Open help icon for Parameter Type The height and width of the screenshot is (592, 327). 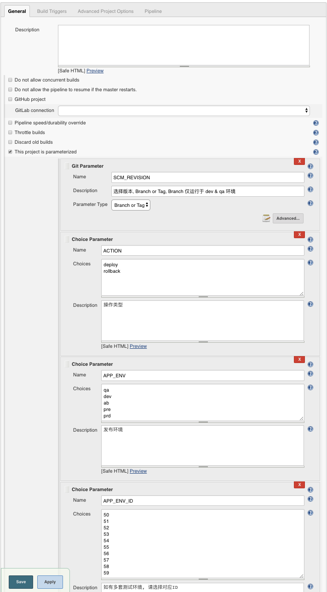tap(310, 203)
